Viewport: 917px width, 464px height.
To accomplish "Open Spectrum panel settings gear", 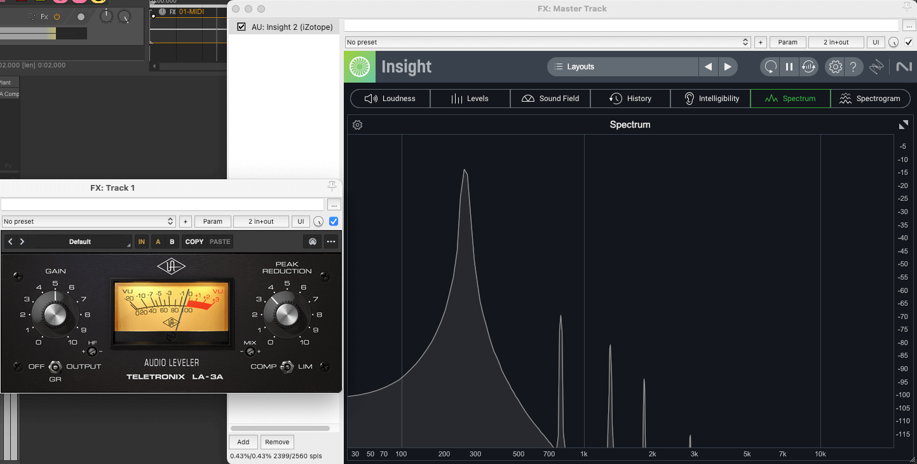I will (358, 125).
